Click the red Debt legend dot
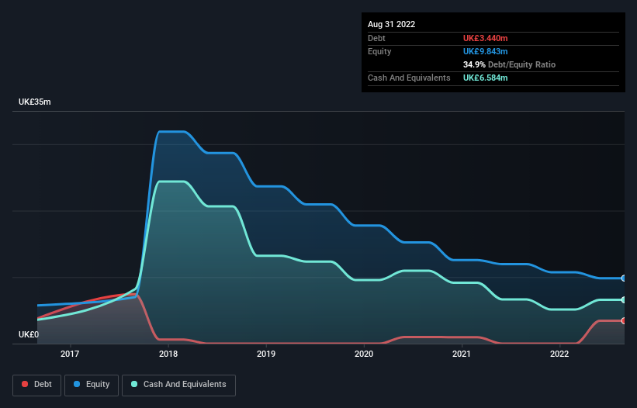 click(25, 384)
